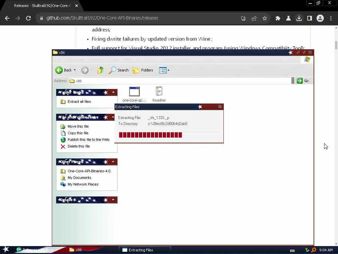The image size is (338, 254).
Task: Collapse the Folder Tasks panel
Action: tap(113, 92)
